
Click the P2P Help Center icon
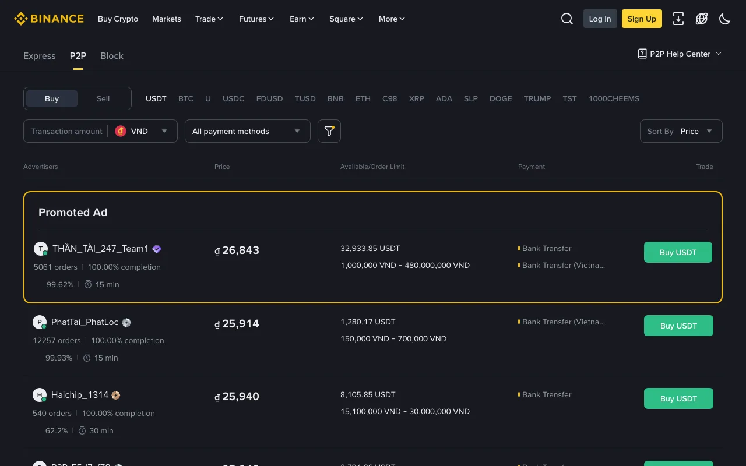(x=642, y=54)
